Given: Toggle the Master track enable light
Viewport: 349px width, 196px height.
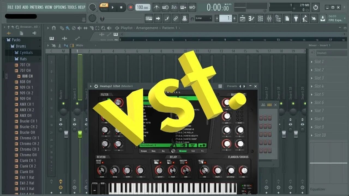Looking at the screenshot, I should (63, 103).
